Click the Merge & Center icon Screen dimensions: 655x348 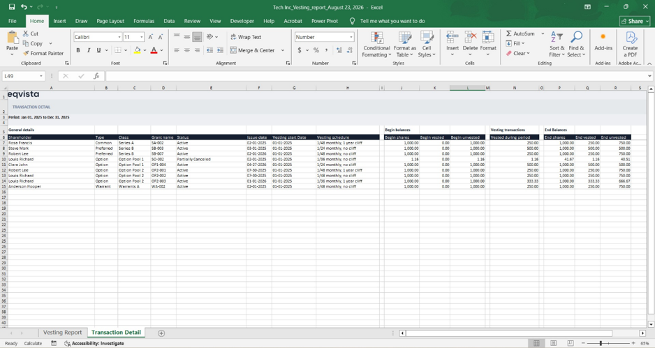pos(233,50)
